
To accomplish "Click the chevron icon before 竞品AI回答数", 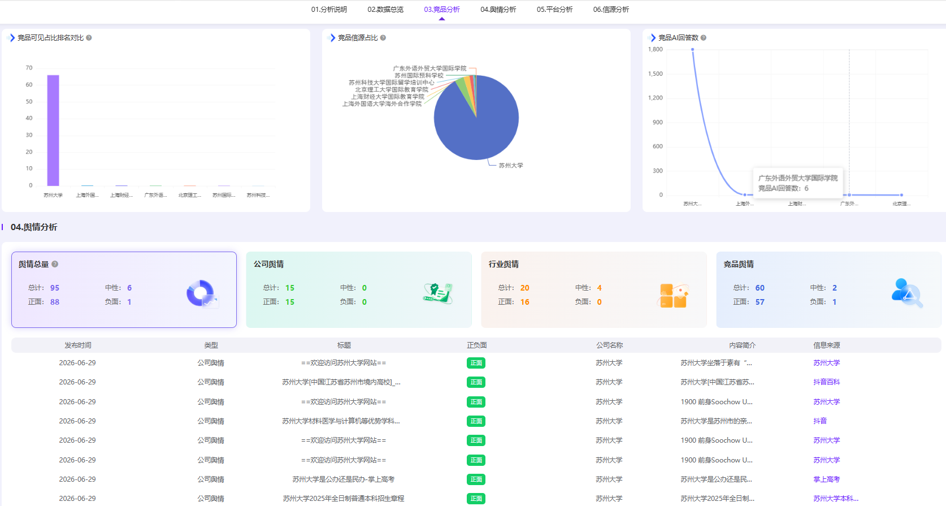I will coord(653,38).
